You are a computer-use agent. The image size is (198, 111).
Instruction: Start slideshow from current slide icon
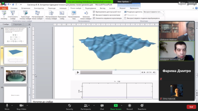[13, 13]
